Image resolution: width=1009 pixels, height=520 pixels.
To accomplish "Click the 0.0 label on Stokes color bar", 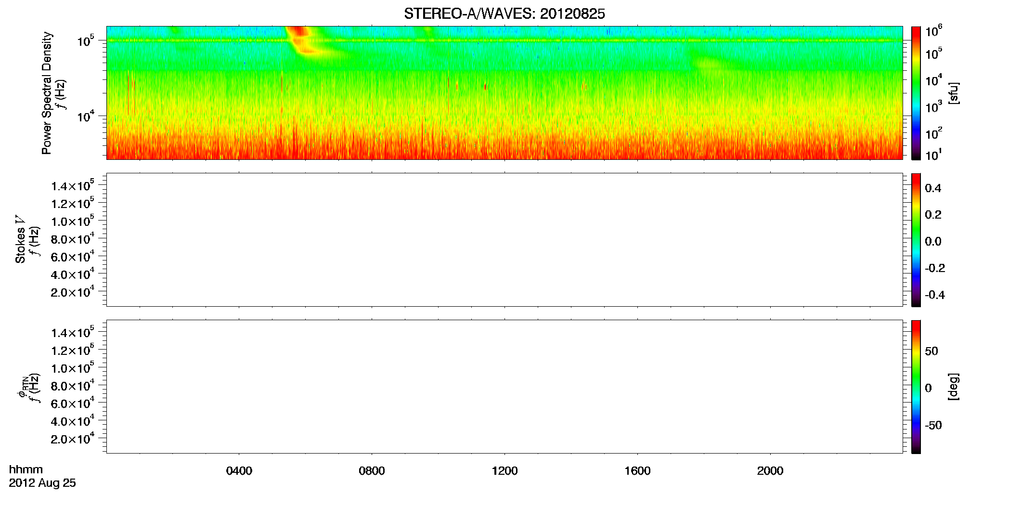I will (x=933, y=242).
